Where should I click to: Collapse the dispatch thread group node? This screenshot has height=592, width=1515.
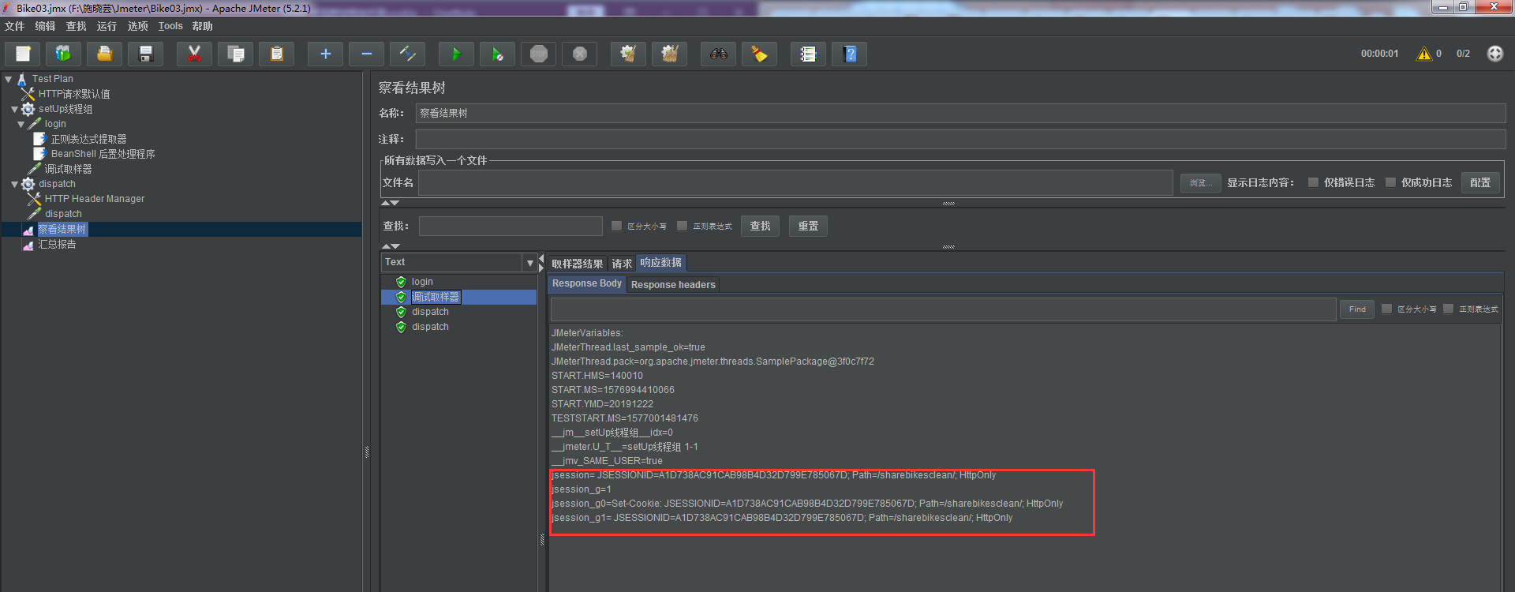coord(14,185)
